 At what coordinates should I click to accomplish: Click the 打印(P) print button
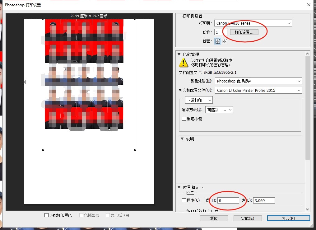pos(288,218)
